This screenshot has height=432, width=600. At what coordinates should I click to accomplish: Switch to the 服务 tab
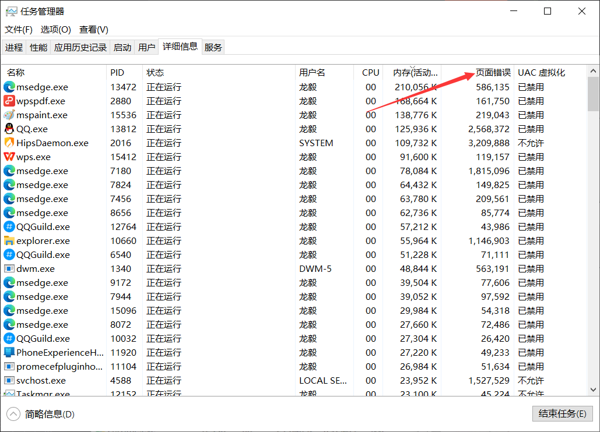tap(213, 47)
